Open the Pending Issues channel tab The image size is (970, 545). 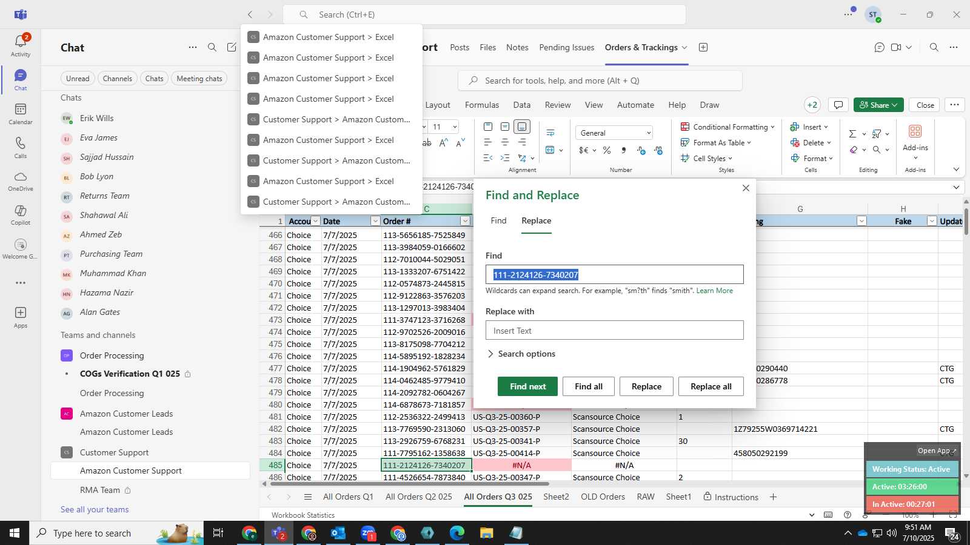click(567, 47)
